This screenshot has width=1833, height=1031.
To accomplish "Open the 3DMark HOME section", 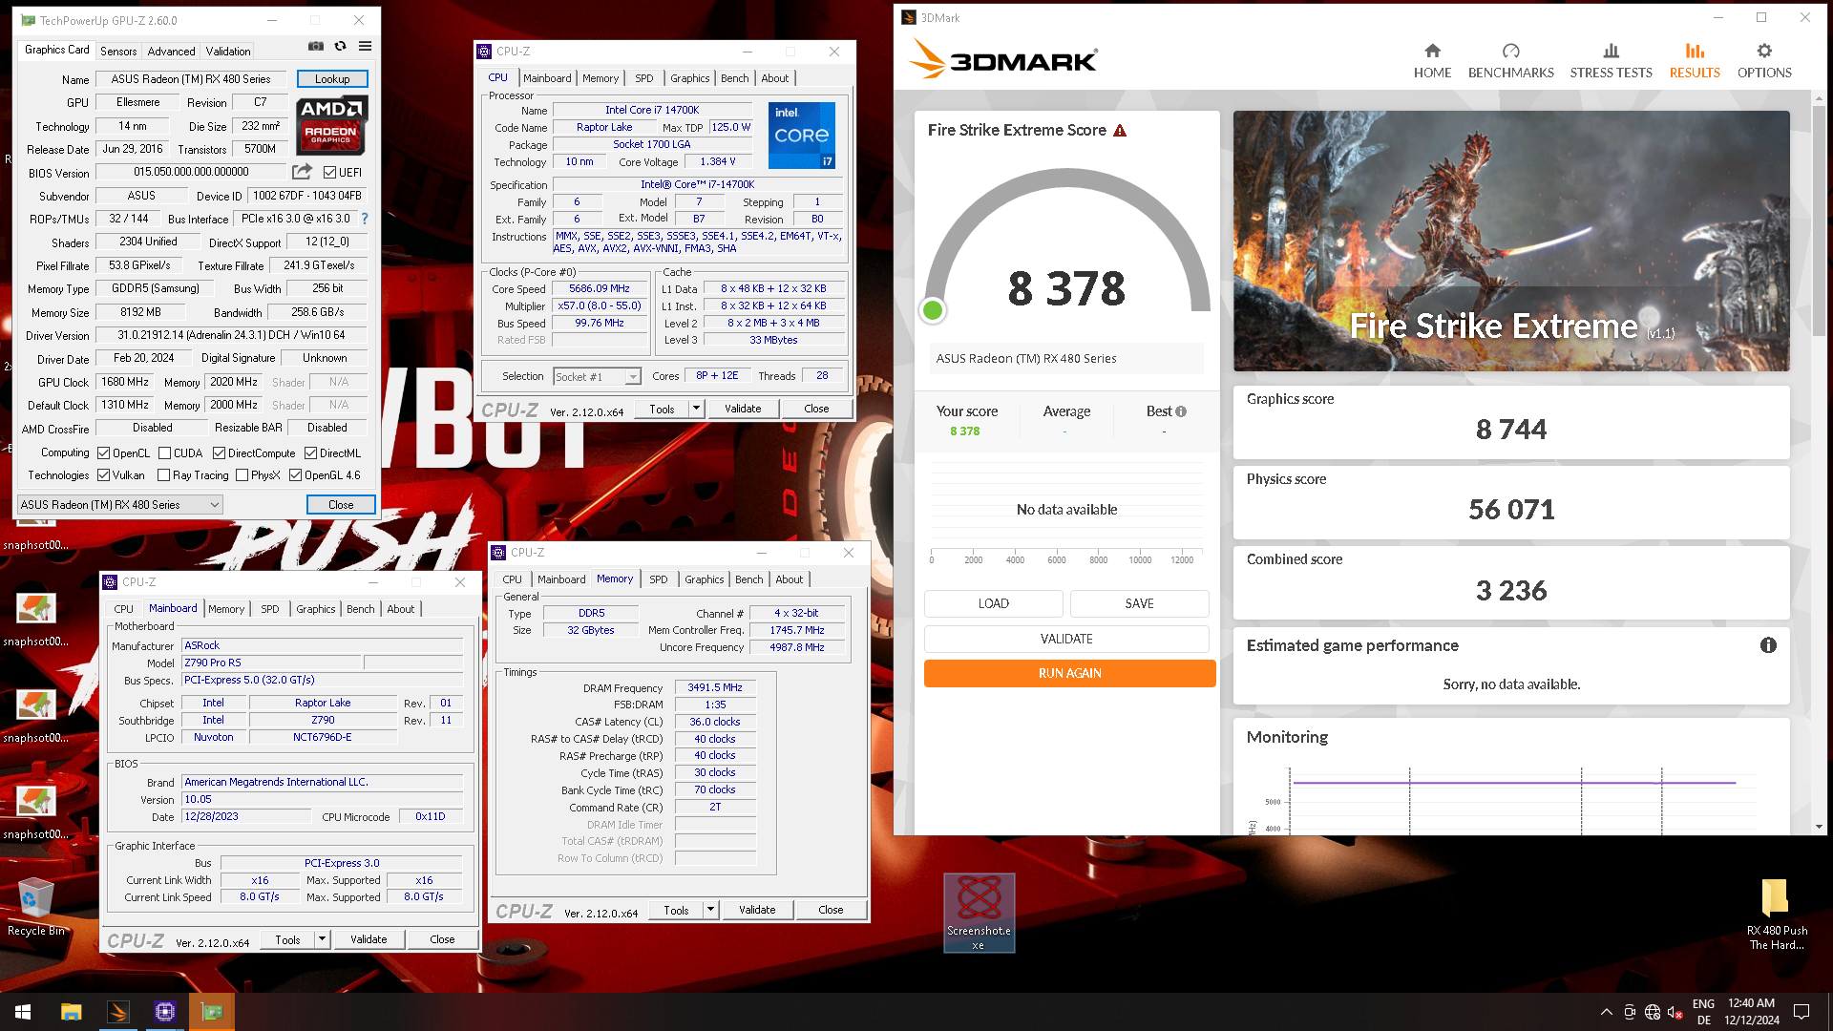I will click(x=1432, y=61).
